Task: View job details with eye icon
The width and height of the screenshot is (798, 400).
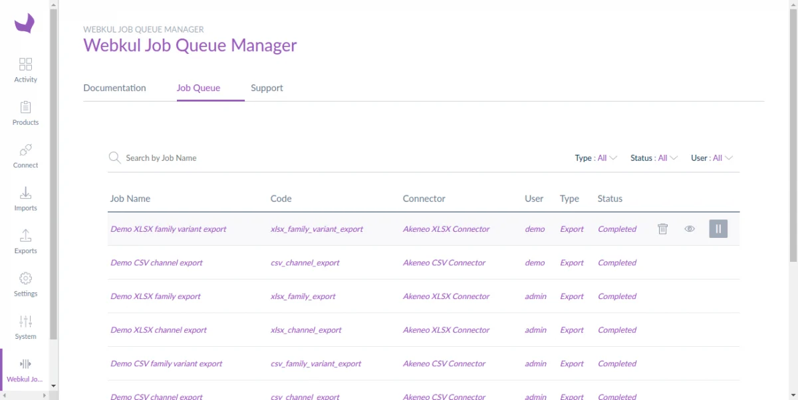Action: click(690, 229)
